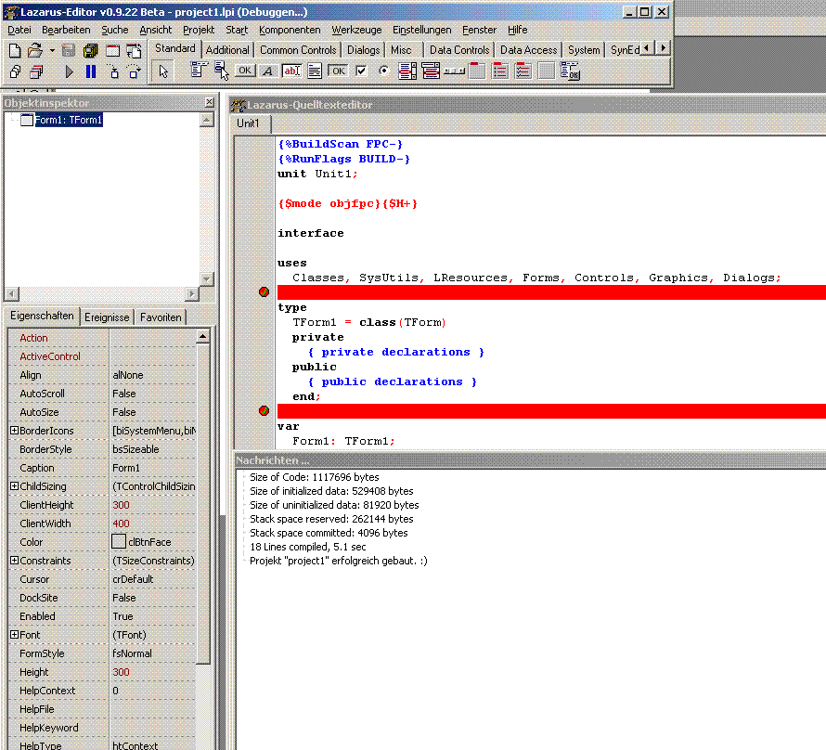
Task: Click the Color property clBtnFace swatch
Action: [x=119, y=542]
